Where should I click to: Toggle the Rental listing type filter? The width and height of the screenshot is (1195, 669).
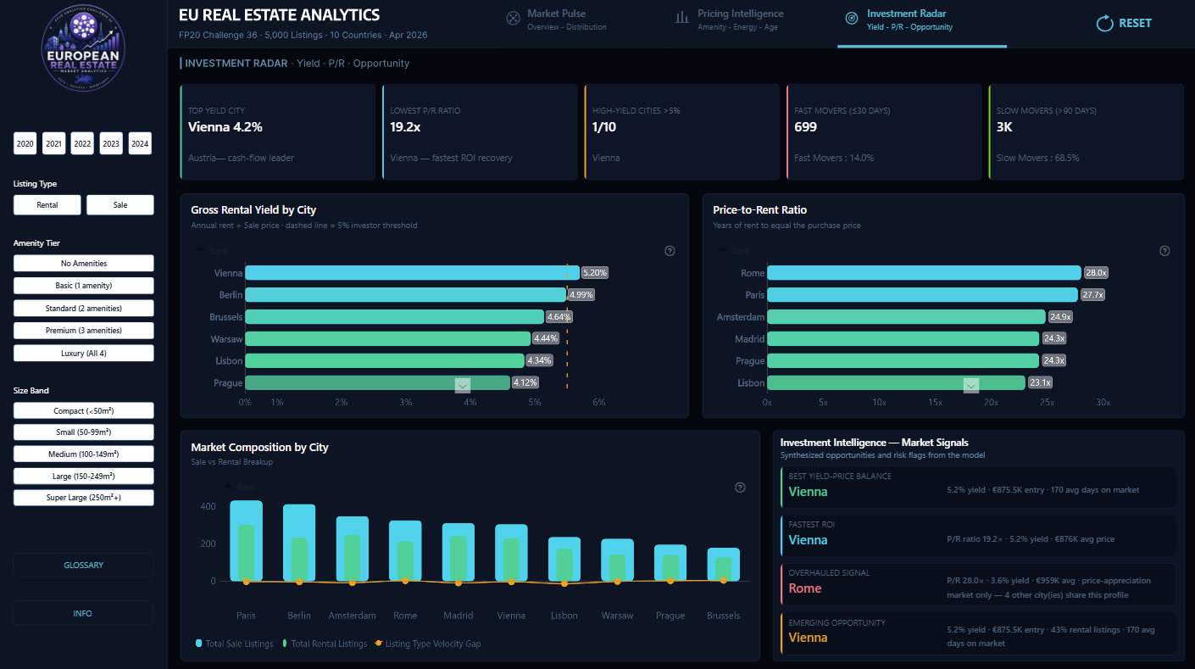click(x=47, y=205)
